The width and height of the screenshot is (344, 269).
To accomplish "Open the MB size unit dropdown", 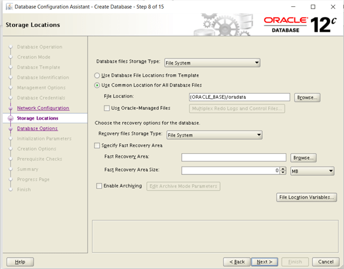I will pyautogui.click(x=312, y=170).
